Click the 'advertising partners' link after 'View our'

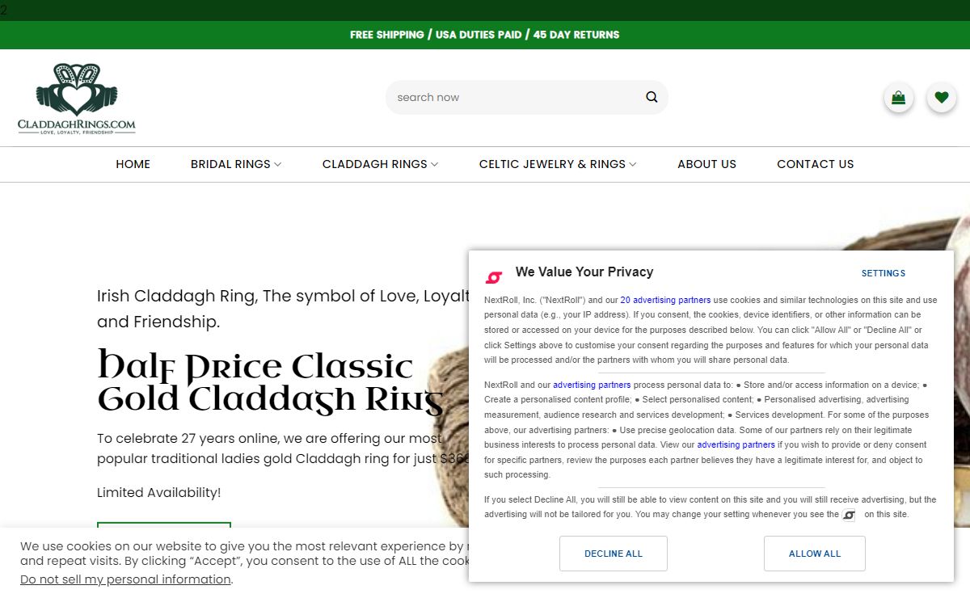tap(736, 444)
